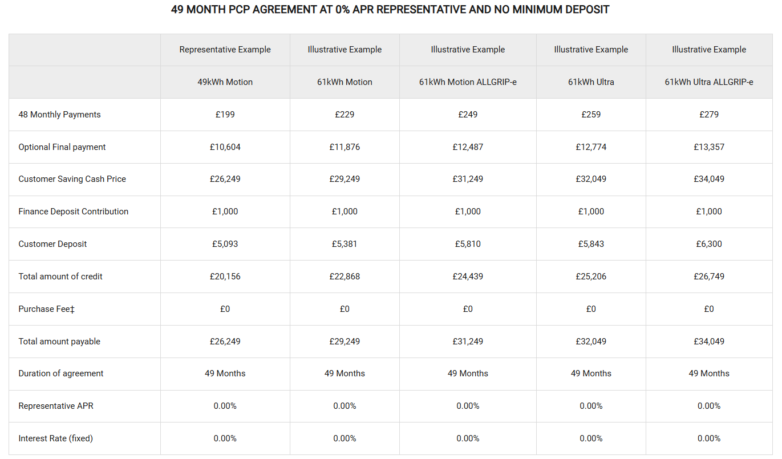Click the Purchase Fee row label
This screenshot has height=459, width=782.
[x=46, y=309]
